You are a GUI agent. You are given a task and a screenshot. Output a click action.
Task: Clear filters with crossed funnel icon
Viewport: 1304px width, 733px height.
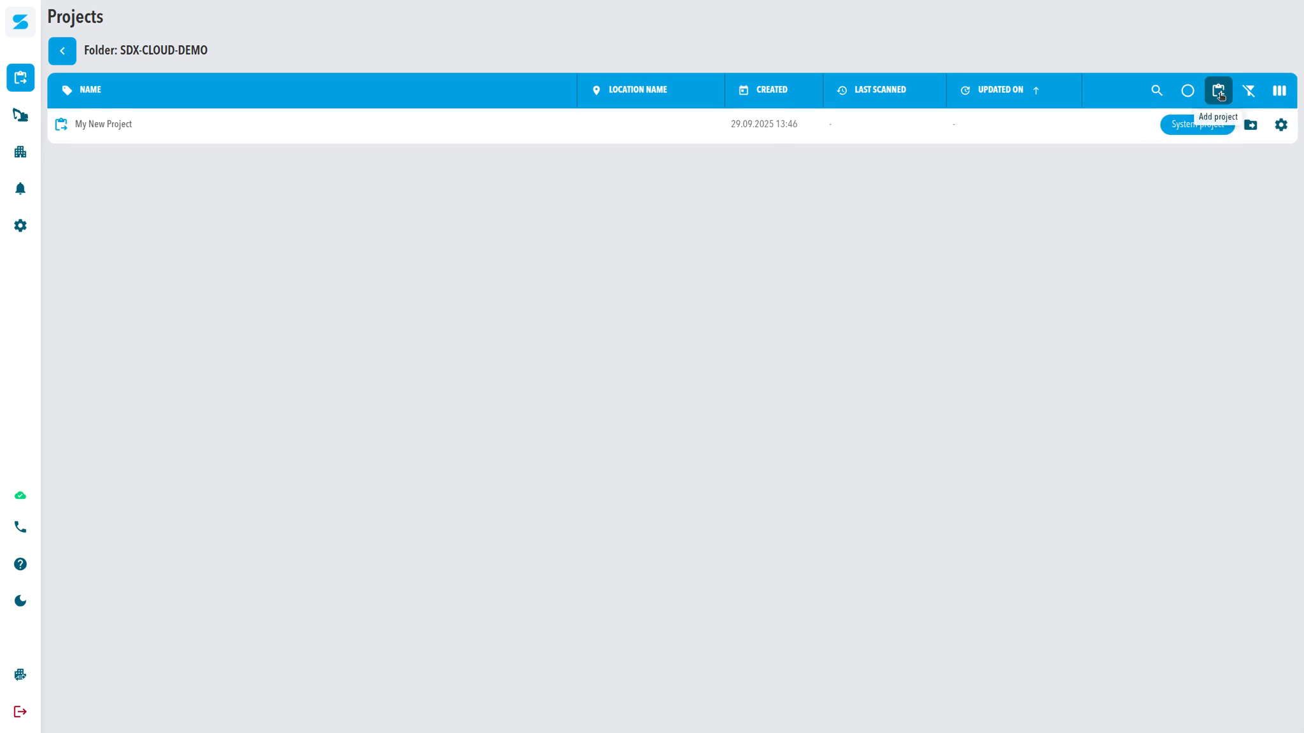1248,90
